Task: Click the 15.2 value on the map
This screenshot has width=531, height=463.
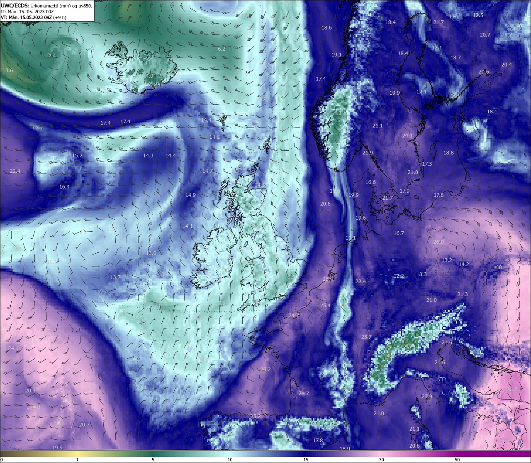Action: [x=77, y=156]
